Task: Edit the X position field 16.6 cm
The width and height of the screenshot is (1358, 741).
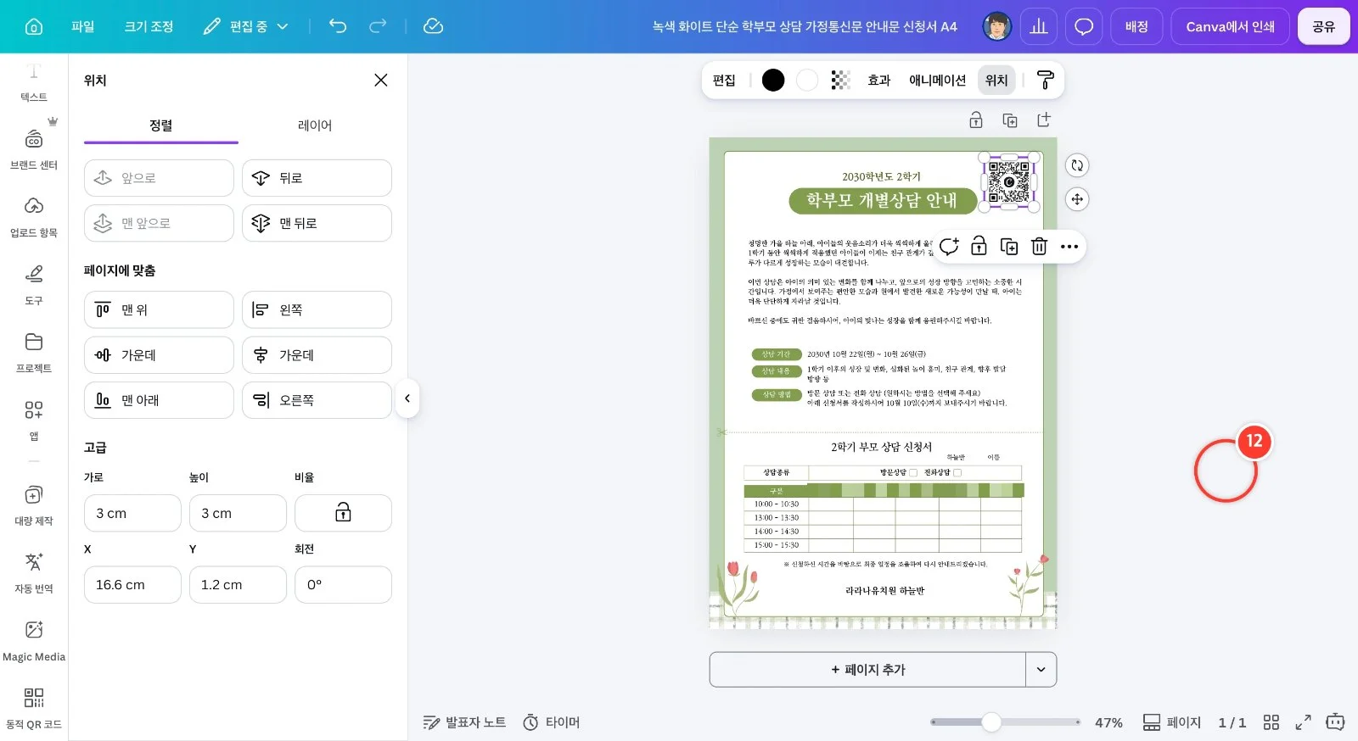Action: [132, 585]
